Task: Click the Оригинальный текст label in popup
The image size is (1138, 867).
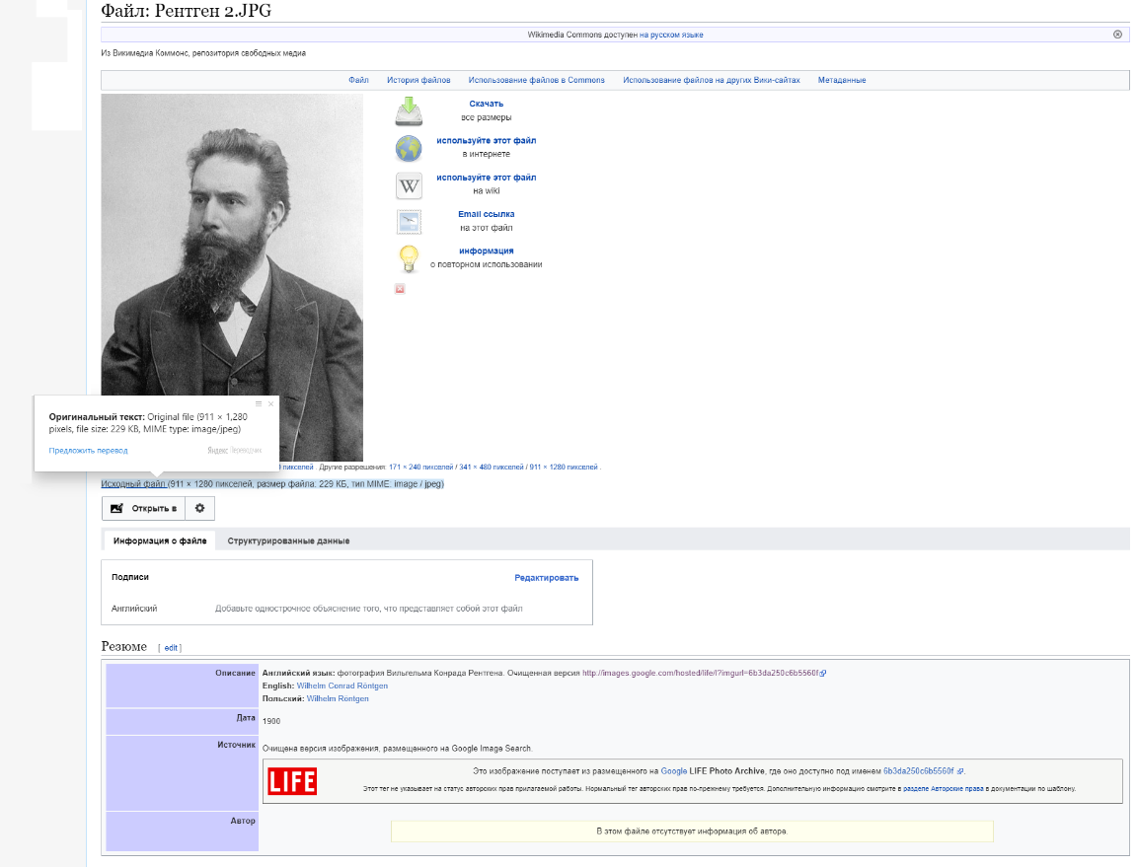Action: click(x=97, y=417)
